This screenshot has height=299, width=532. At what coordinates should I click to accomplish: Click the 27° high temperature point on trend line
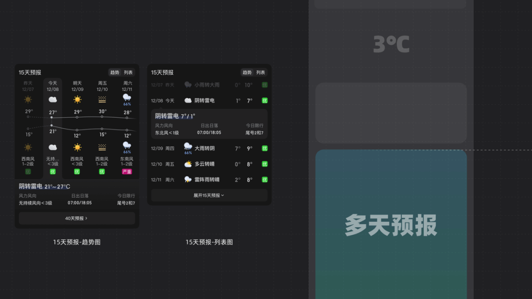(x=52, y=118)
